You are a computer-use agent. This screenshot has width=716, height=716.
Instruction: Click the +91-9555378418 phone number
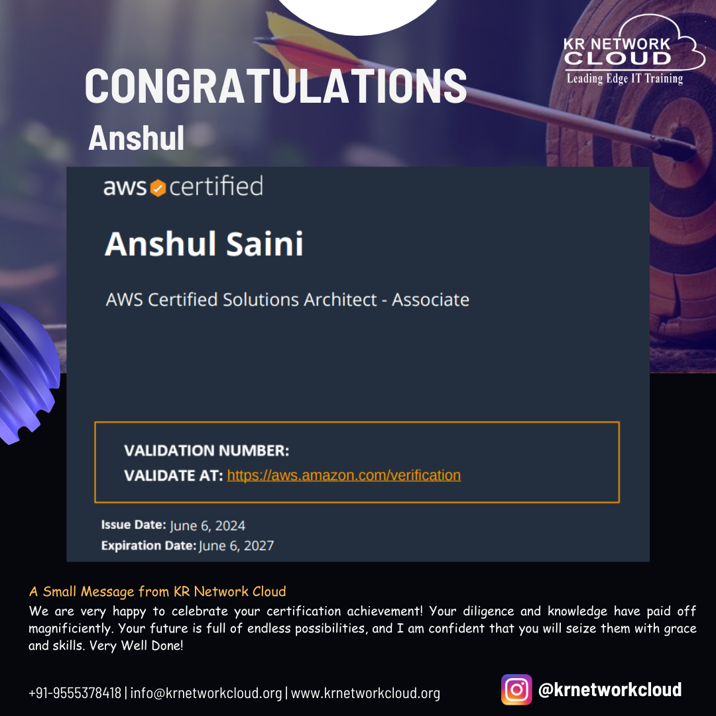(x=75, y=693)
